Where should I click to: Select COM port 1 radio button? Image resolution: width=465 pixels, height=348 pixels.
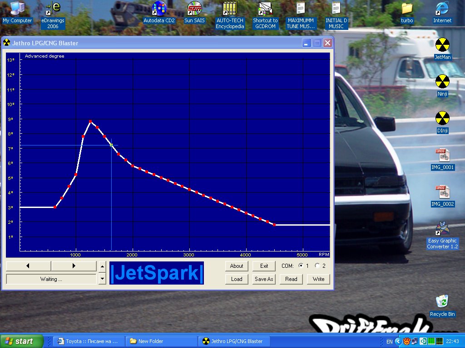pyautogui.click(x=301, y=266)
